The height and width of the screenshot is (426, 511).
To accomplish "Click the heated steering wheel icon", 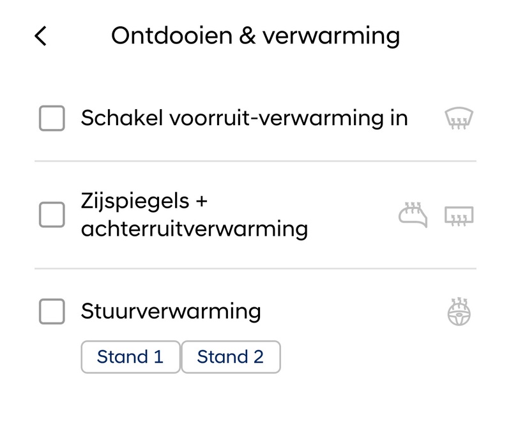I will 459,312.
